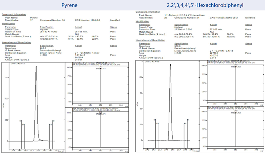Click the 360 m/z line in Hexachlorobiphenyl upper spectrum
The image size is (265, 154).
pyautogui.click(x=236, y=84)
